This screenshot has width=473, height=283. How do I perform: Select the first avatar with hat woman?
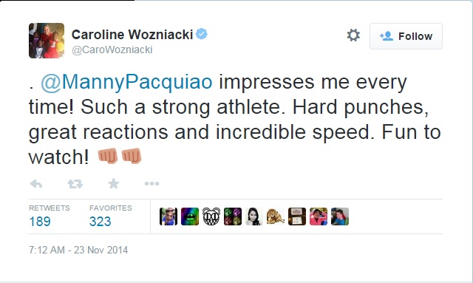coord(169,216)
